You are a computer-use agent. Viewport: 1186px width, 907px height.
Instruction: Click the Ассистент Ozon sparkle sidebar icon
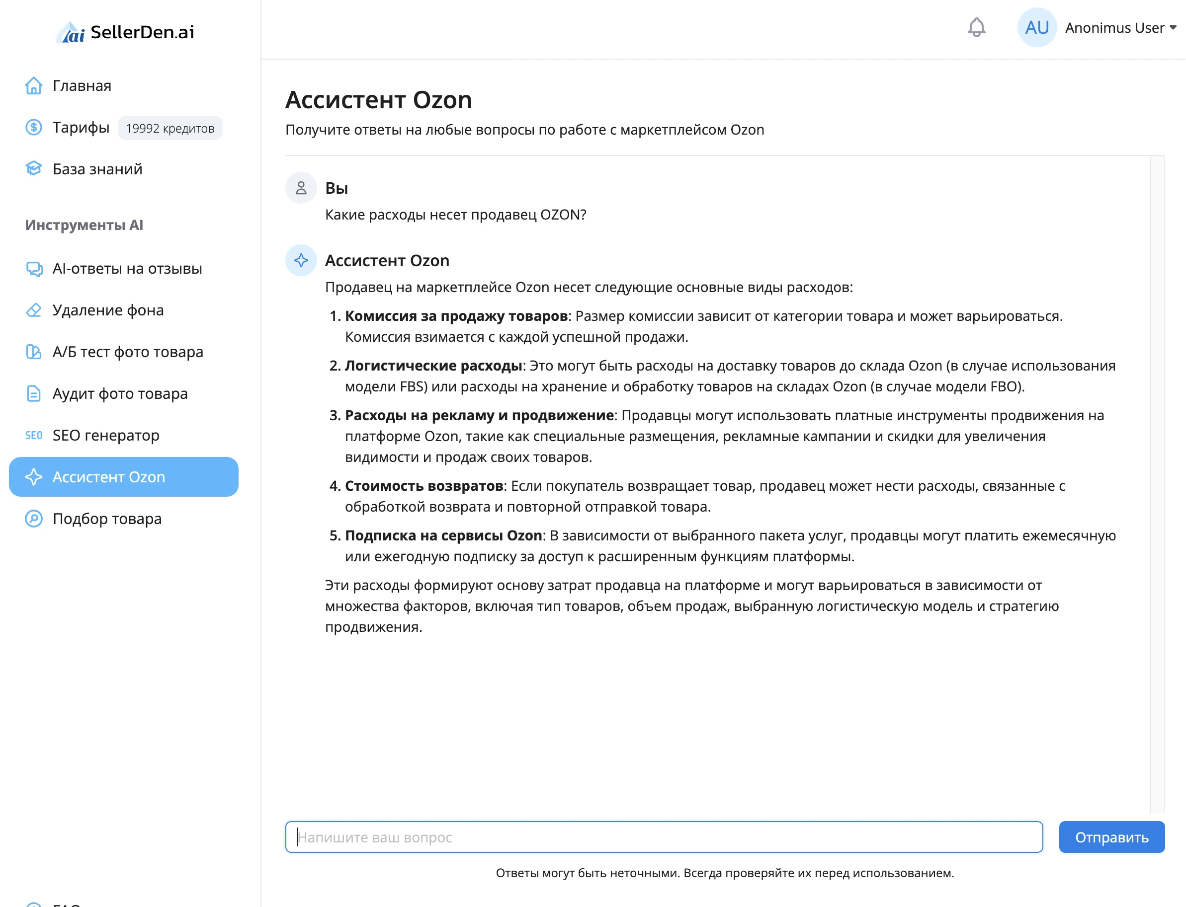[33, 477]
